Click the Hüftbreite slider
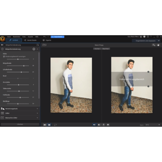Image resolution: width=162 pixels, height=162 pixels. click(18, 97)
